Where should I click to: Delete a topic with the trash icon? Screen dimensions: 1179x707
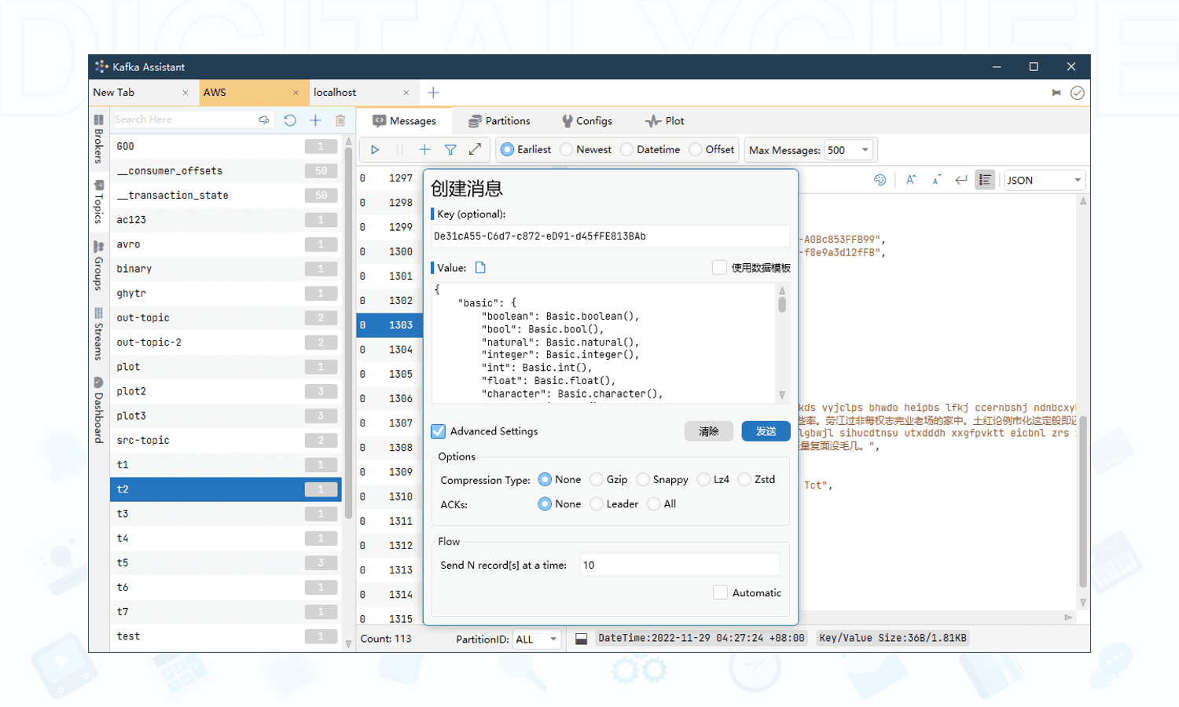(340, 119)
